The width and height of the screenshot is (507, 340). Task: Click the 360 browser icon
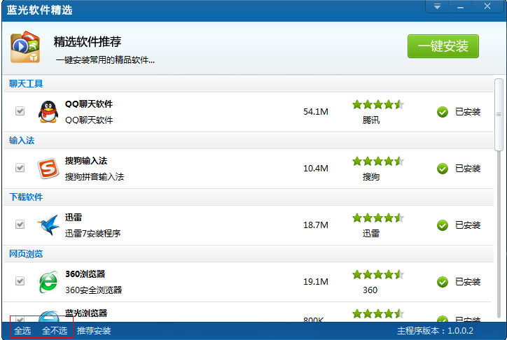coord(48,281)
